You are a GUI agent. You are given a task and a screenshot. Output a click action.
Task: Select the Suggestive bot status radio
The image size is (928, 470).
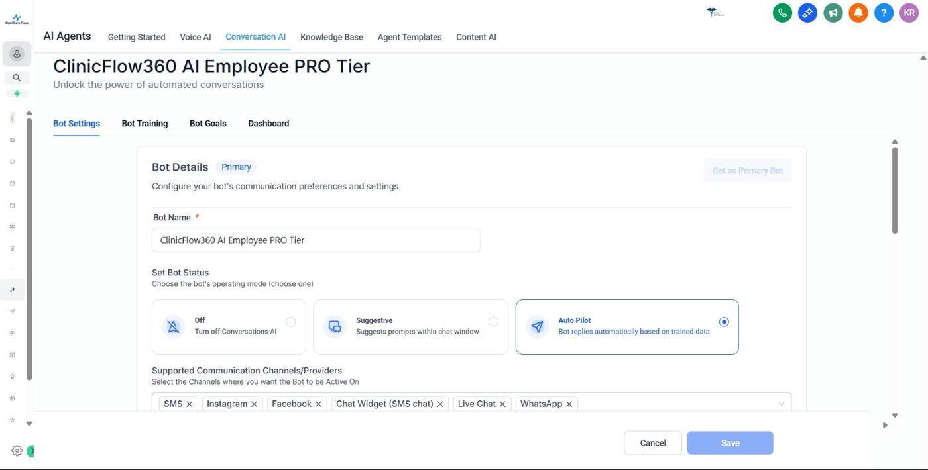click(x=493, y=322)
